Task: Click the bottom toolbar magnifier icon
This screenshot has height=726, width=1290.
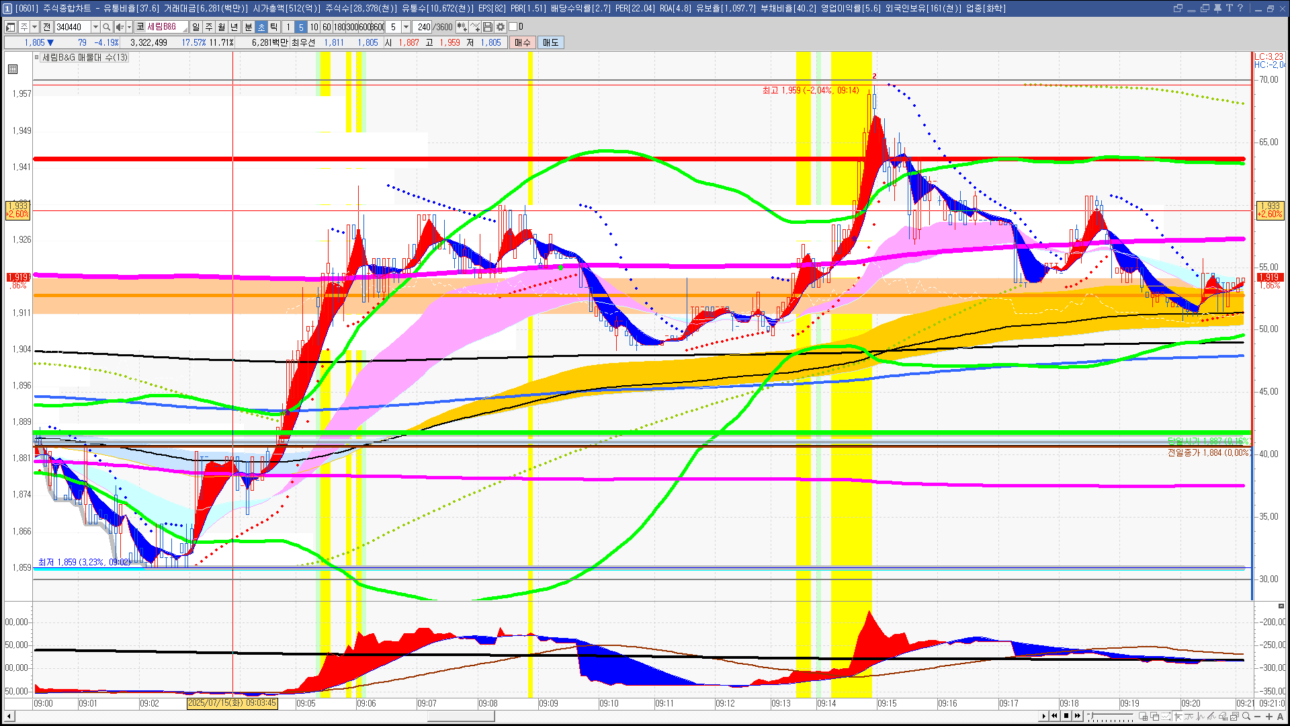Action: click(1246, 717)
